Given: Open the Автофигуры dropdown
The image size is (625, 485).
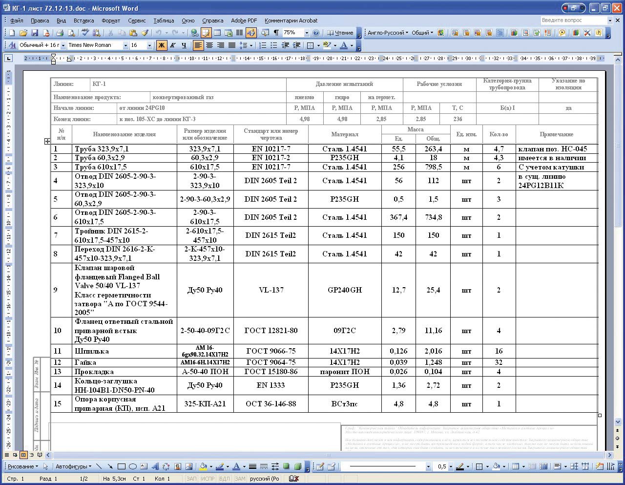Looking at the screenshot, I should pyautogui.click(x=73, y=466).
